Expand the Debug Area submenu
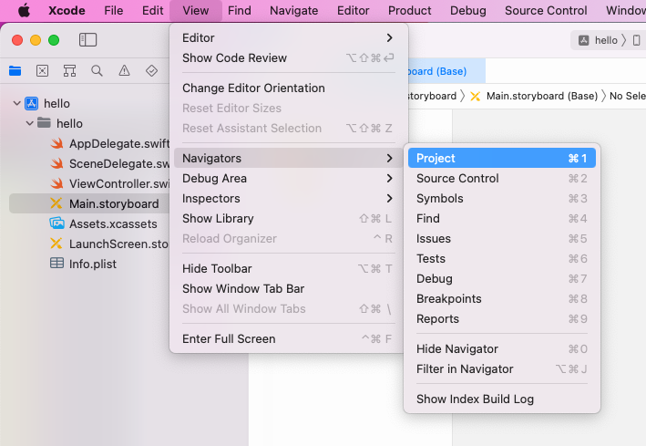Viewport: 646px width, 446px height. 288,178
